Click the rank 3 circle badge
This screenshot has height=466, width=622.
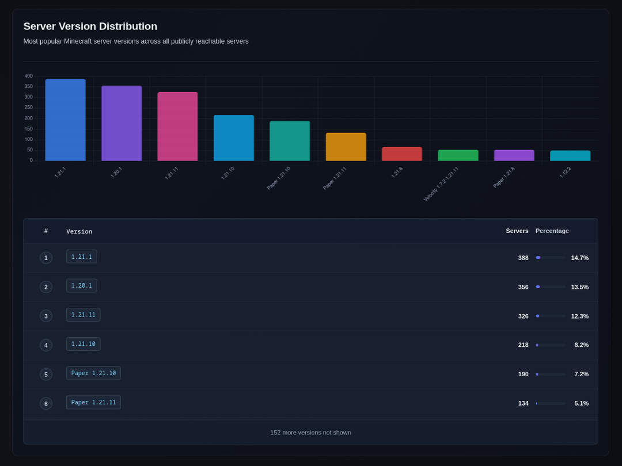pyautogui.click(x=46, y=316)
